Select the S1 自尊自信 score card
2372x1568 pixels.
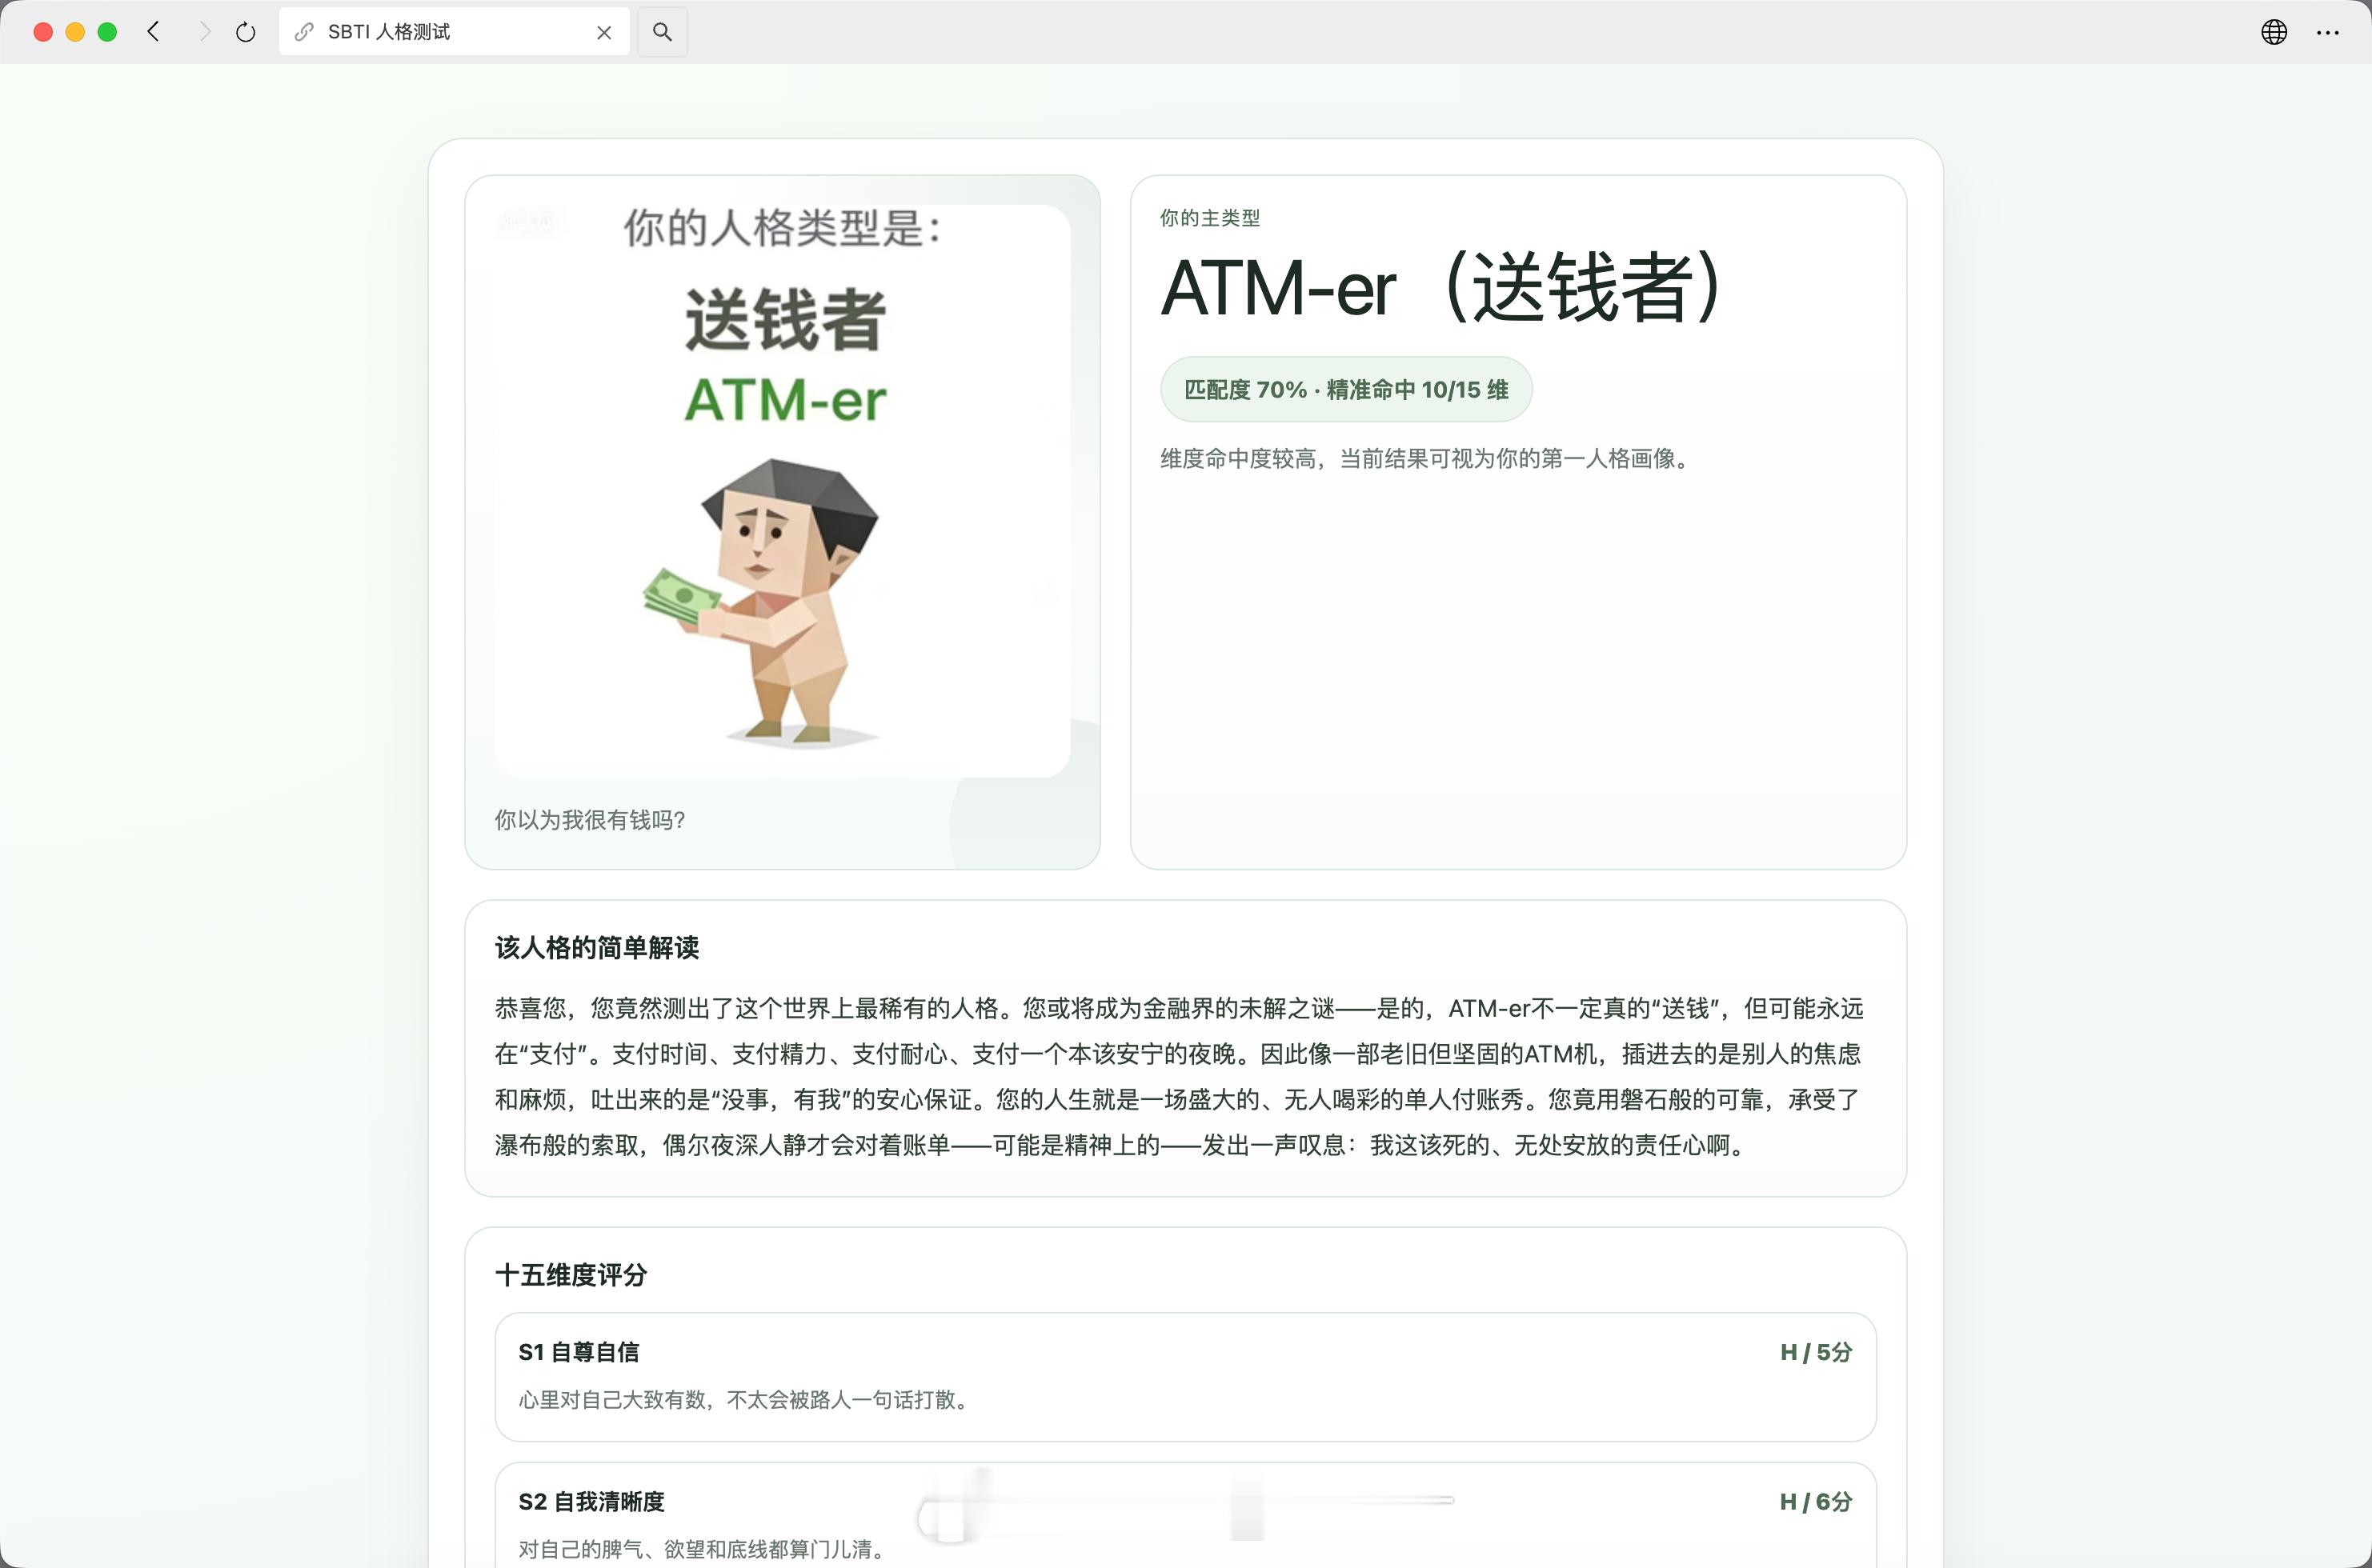click(x=1185, y=1376)
